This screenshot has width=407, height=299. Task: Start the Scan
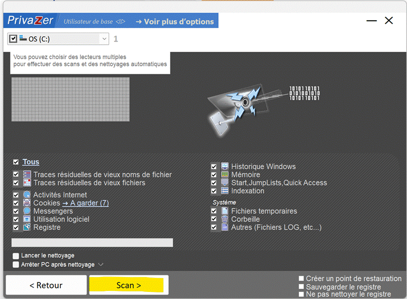[x=129, y=285]
